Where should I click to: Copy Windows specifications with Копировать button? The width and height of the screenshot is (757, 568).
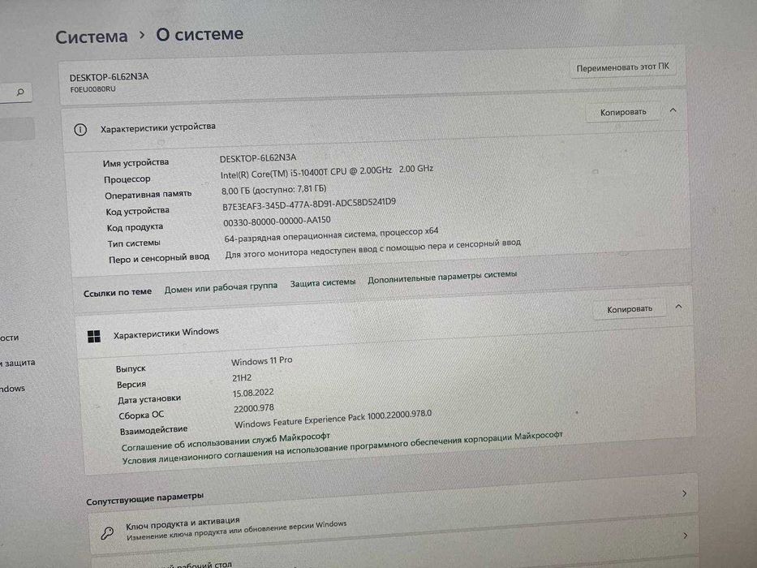630,309
